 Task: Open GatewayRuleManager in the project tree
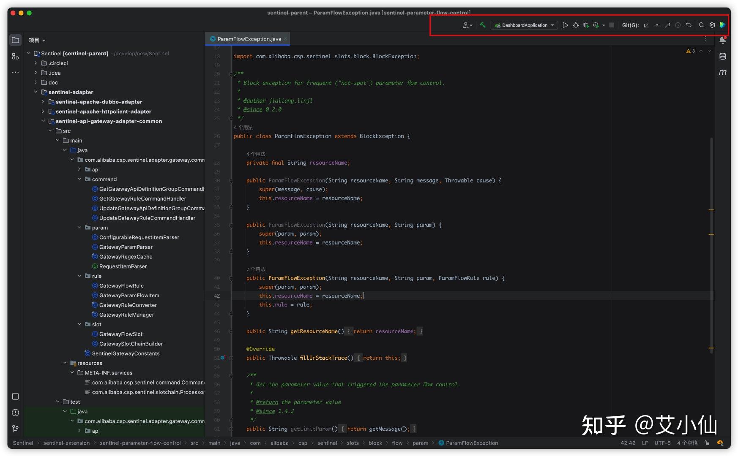coord(126,315)
